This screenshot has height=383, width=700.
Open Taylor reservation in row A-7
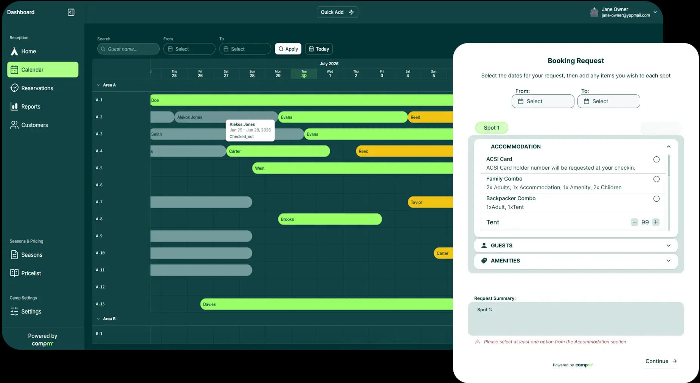click(x=430, y=202)
